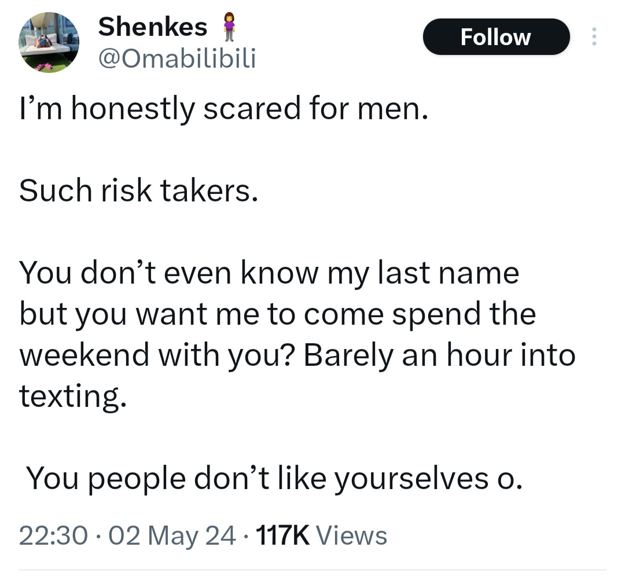Click the phrase "weekend with you?"

pos(156,355)
